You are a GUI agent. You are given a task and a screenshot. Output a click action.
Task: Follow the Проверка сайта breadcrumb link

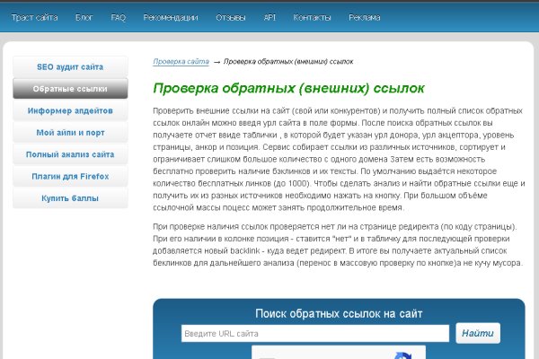[x=181, y=62]
